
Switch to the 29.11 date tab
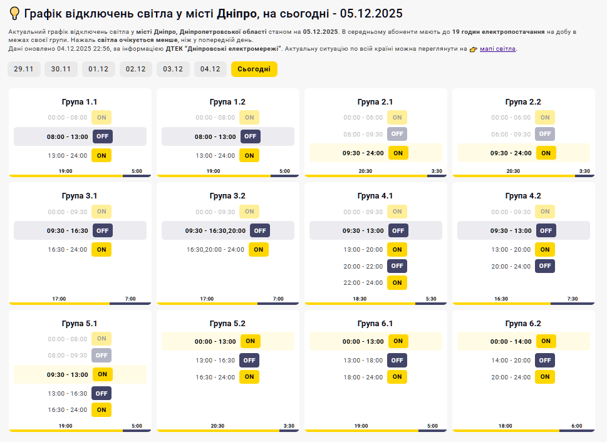pyautogui.click(x=24, y=69)
